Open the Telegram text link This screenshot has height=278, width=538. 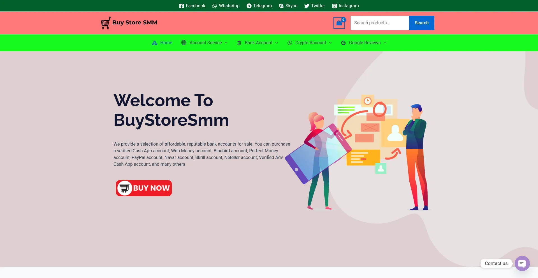(262, 6)
